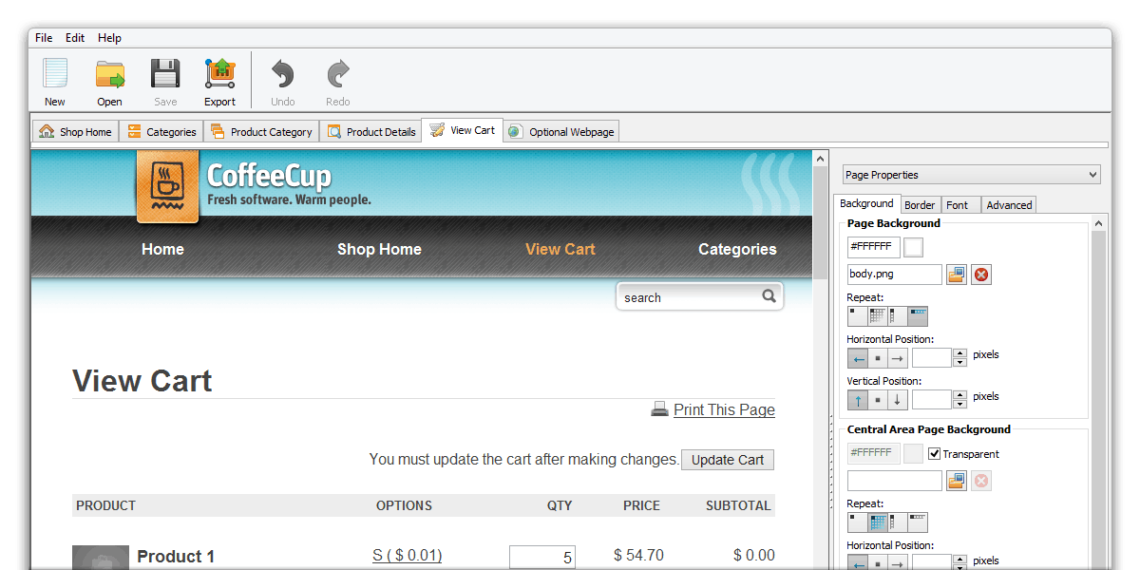1140x570 pixels.
Task: Switch to the Product Category tab
Action: (x=261, y=132)
